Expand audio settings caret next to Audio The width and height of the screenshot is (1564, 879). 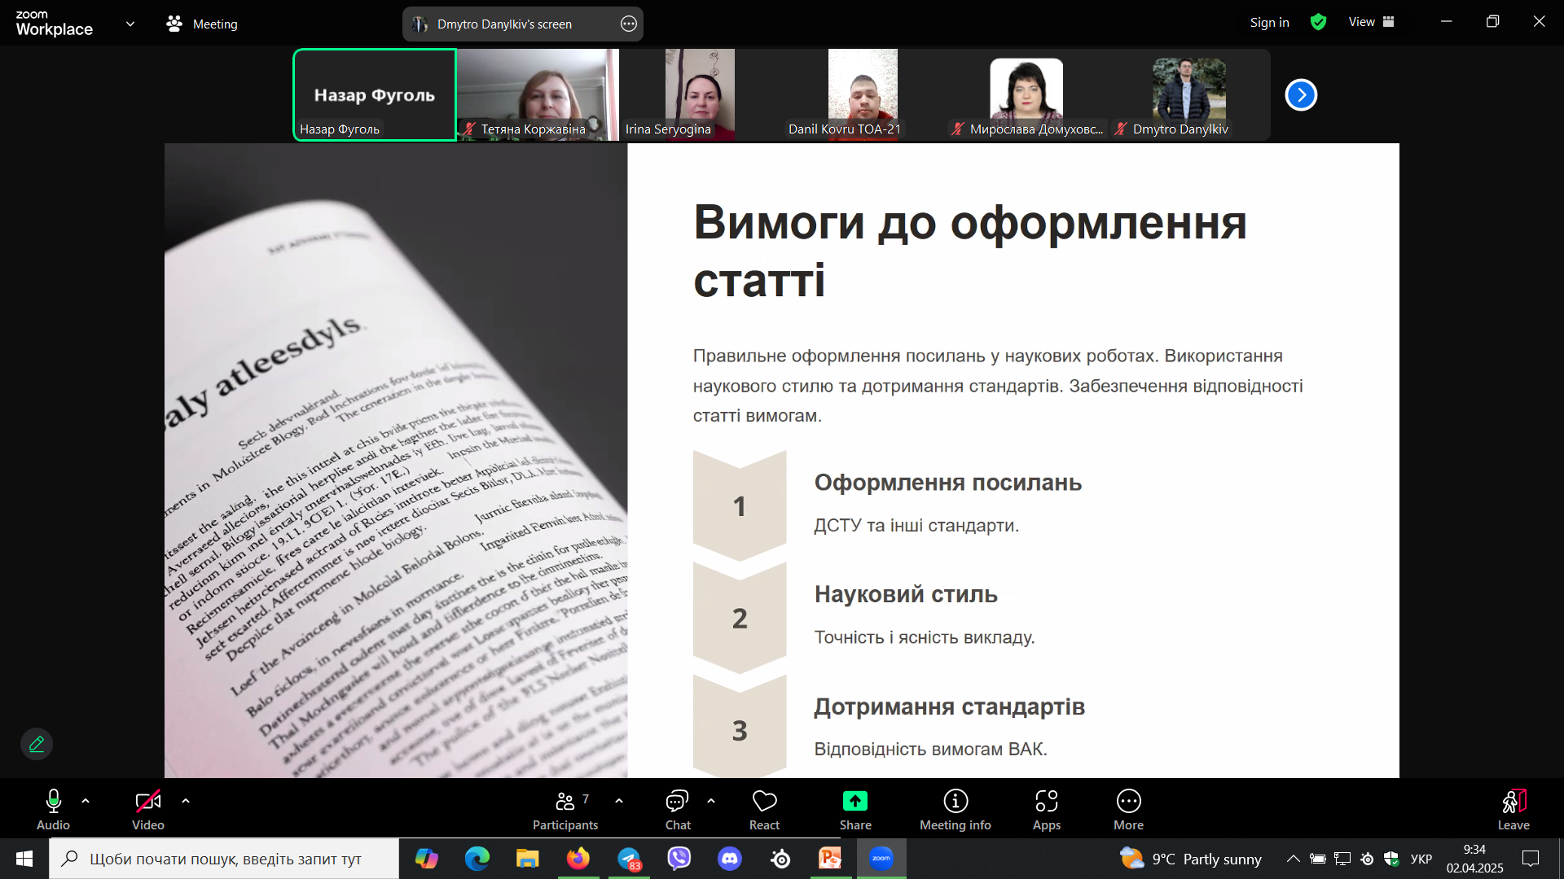click(x=86, y=802)
